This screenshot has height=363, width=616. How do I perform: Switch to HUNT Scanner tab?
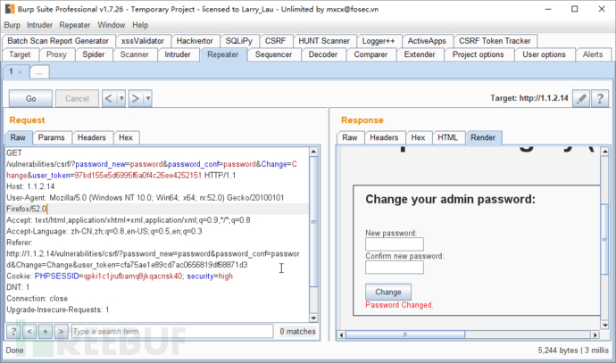pyautogui.click(x=324, y=41)
